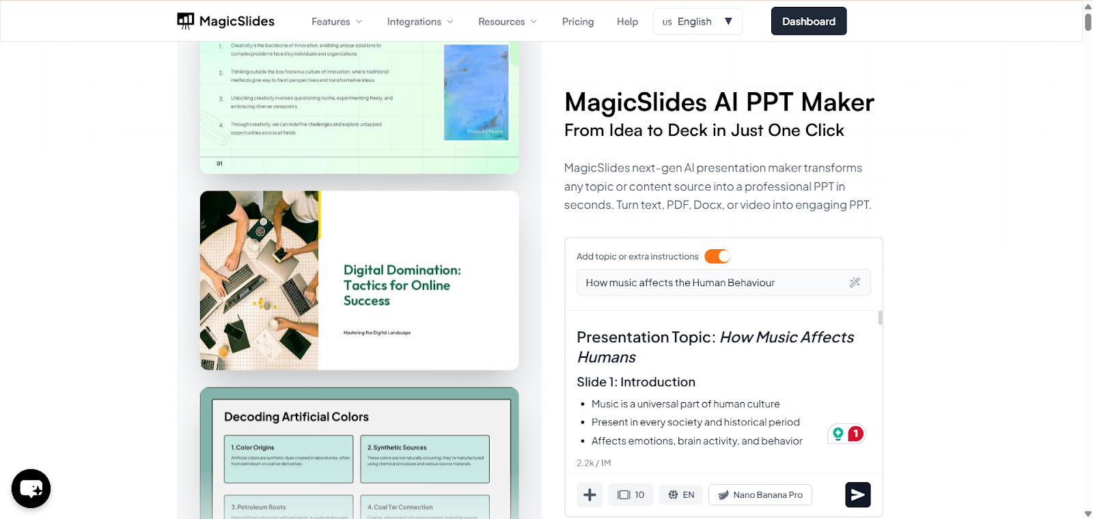Viewport: 1093px width, 519px height.
Task: Open the chat support widget
Action: [x=31, y=488]
